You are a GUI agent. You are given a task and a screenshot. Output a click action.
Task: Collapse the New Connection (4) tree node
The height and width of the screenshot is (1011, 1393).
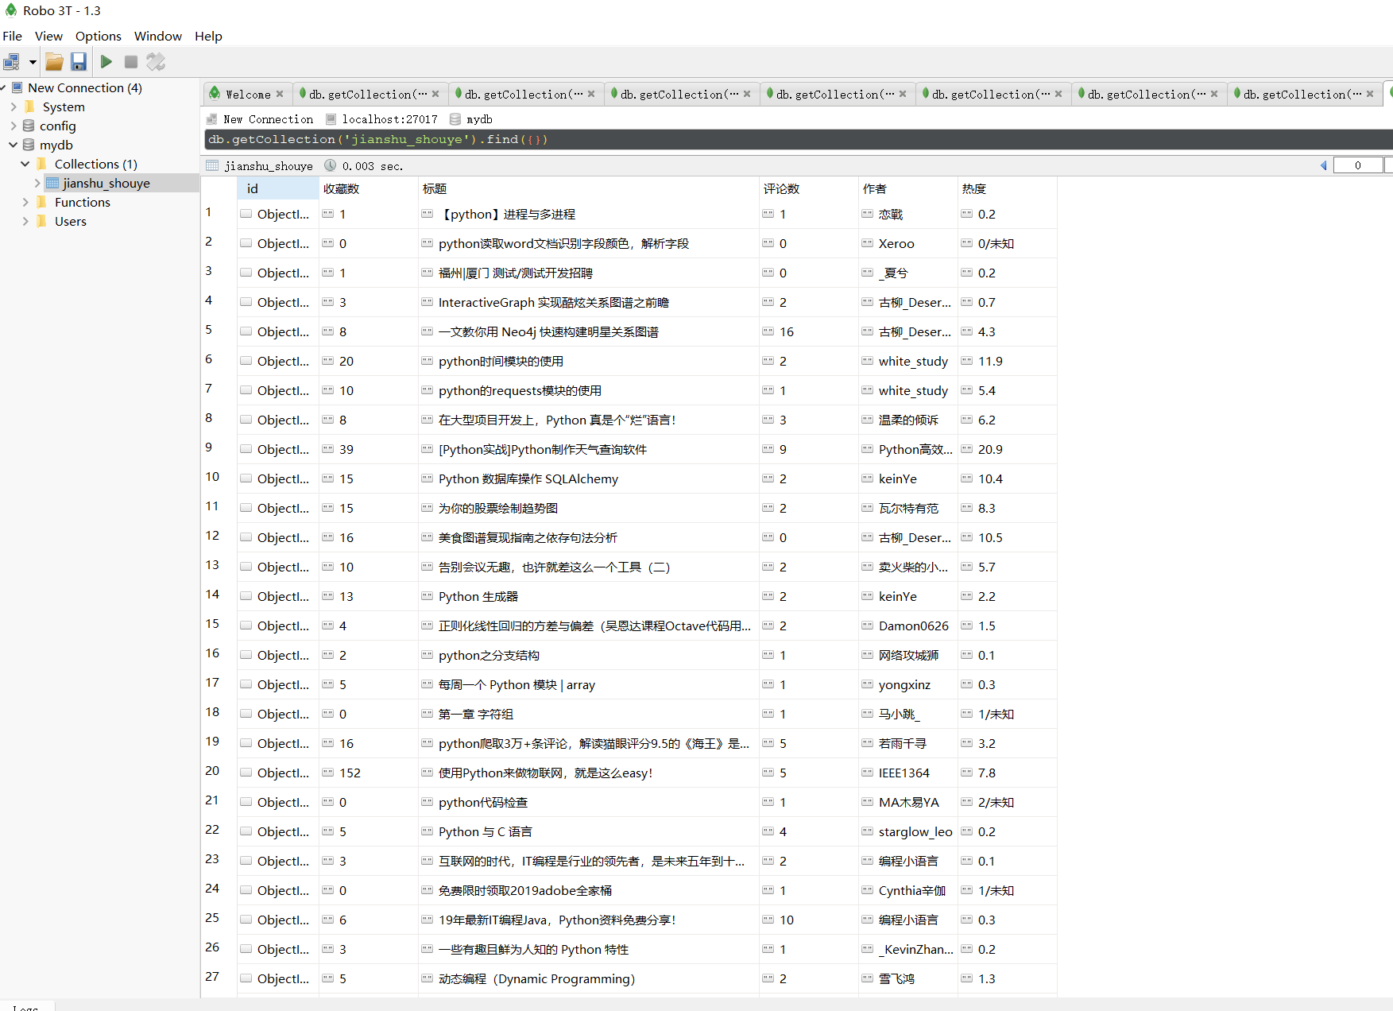tap(3, 87)
